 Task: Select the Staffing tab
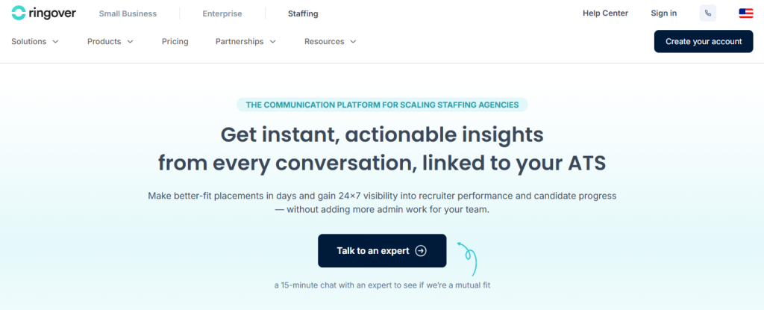303,13
